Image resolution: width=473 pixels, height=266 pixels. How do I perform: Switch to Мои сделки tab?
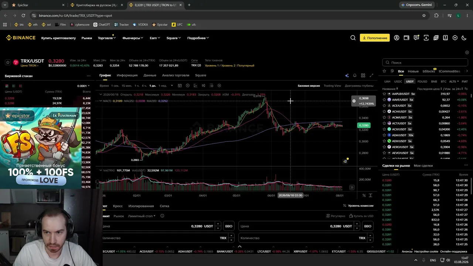click(423, 166)
